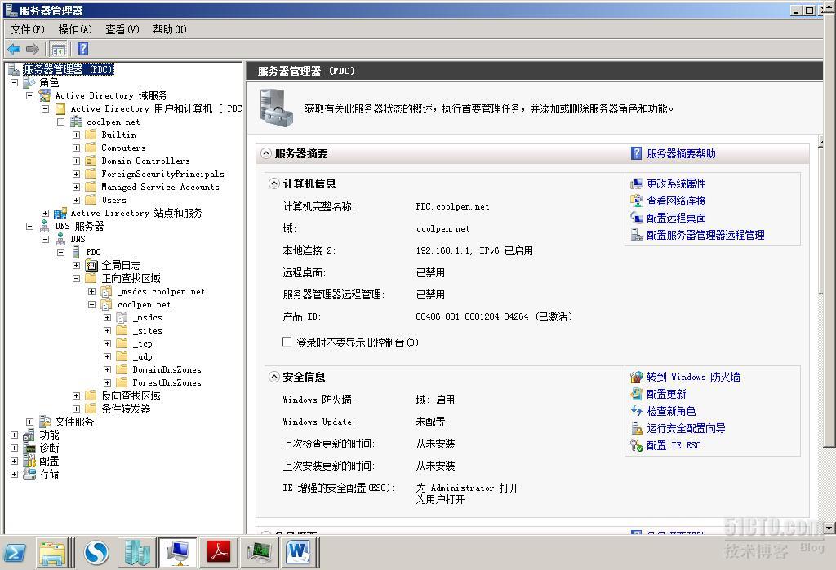This screenshot has height=570, width=836.
Task: Select the 全局日志 icon in DNS tree
Action: click(91, 265)
